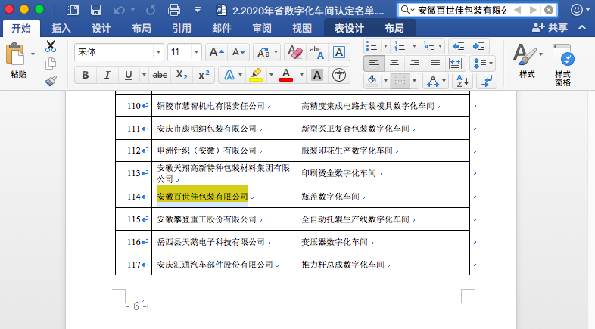This screenshot has height=329, width=595.
Task: Collapse the ribbon with chevron
Action: click(582, 27)
